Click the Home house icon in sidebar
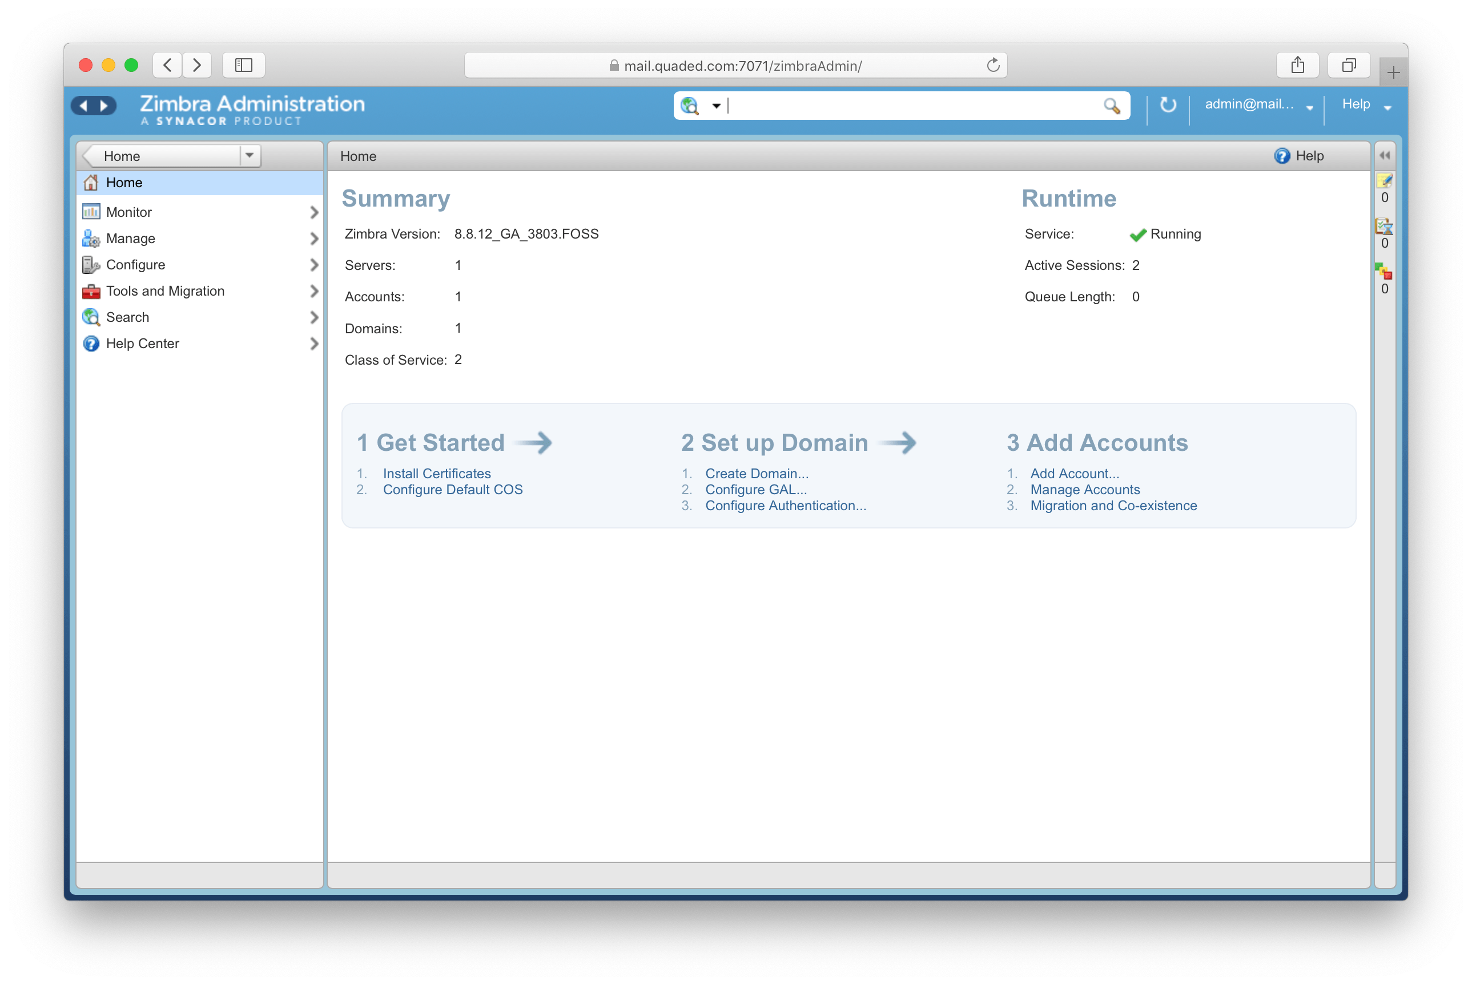This screenshot has width=1472, height=985. (91, 183)
